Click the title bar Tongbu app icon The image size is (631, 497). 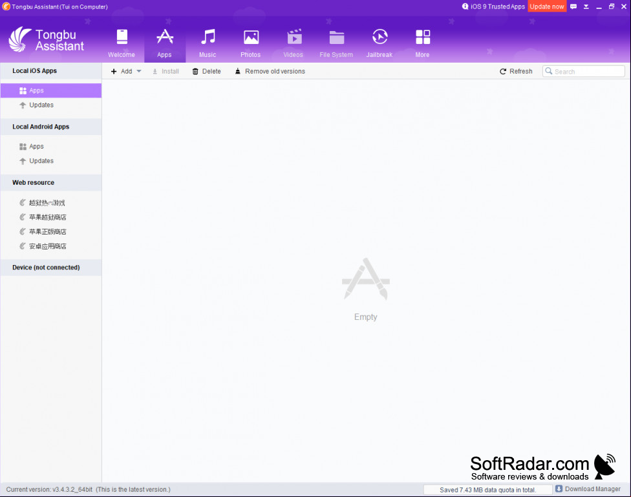[6, 6]
